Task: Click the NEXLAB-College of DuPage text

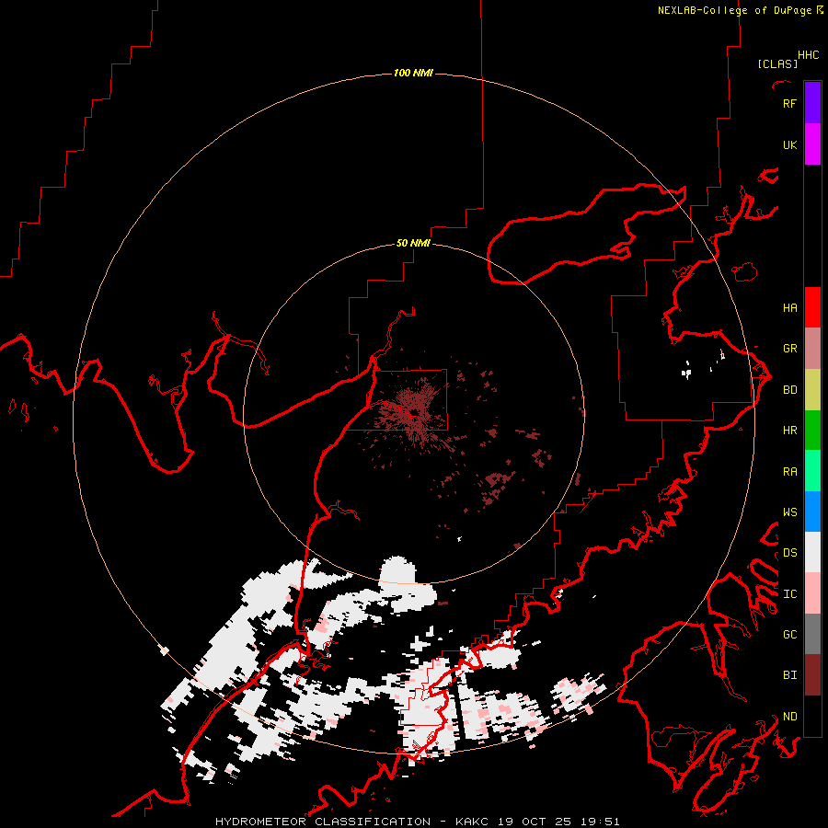Action: [734, 10]
